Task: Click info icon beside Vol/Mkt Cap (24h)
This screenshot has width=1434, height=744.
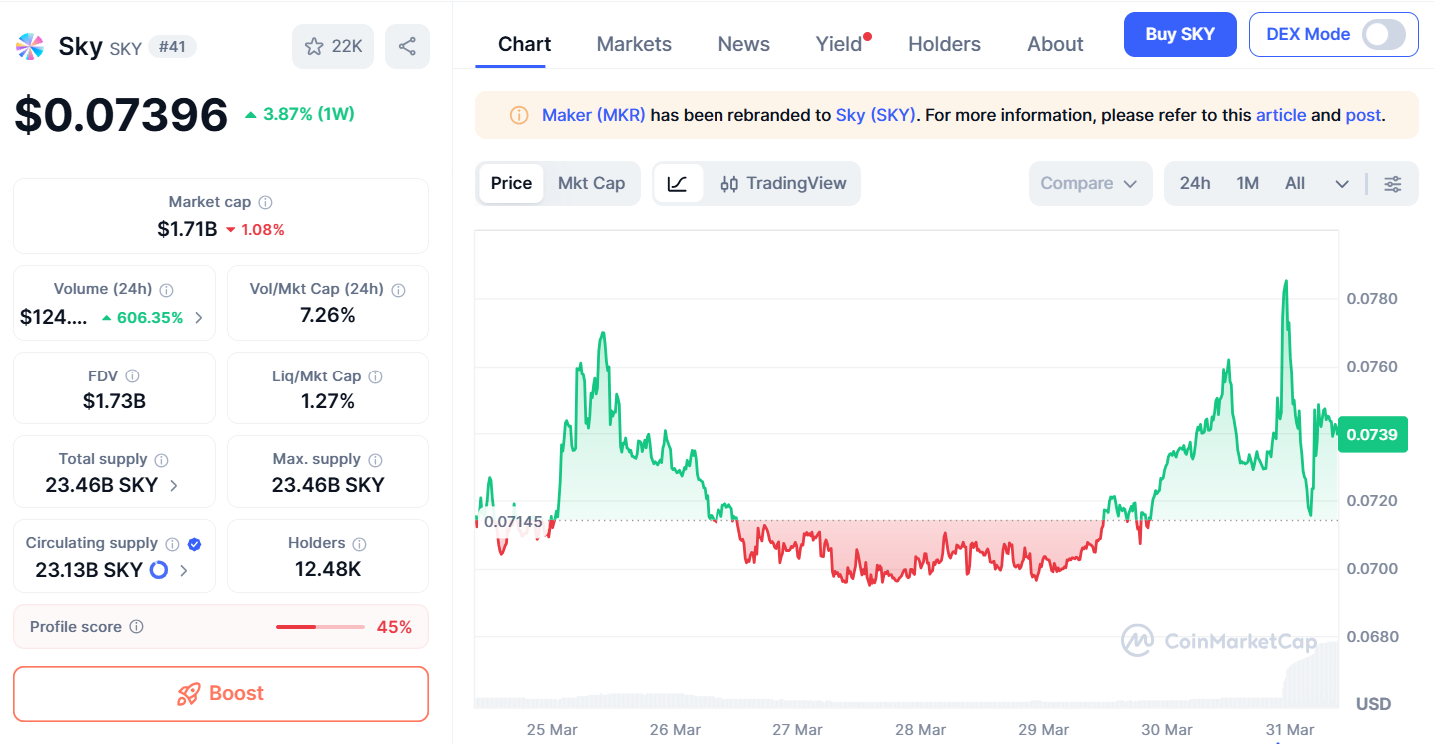Action: (398, 290)
